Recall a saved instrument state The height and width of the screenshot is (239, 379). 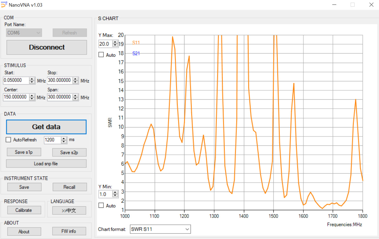click(70, 187)
